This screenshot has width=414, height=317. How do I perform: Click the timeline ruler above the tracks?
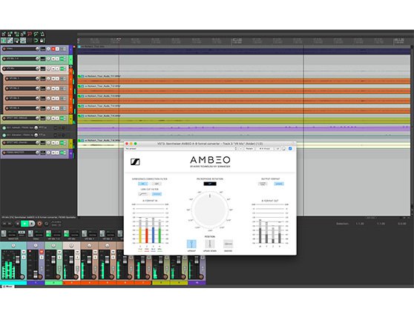[x=244, y=41]
